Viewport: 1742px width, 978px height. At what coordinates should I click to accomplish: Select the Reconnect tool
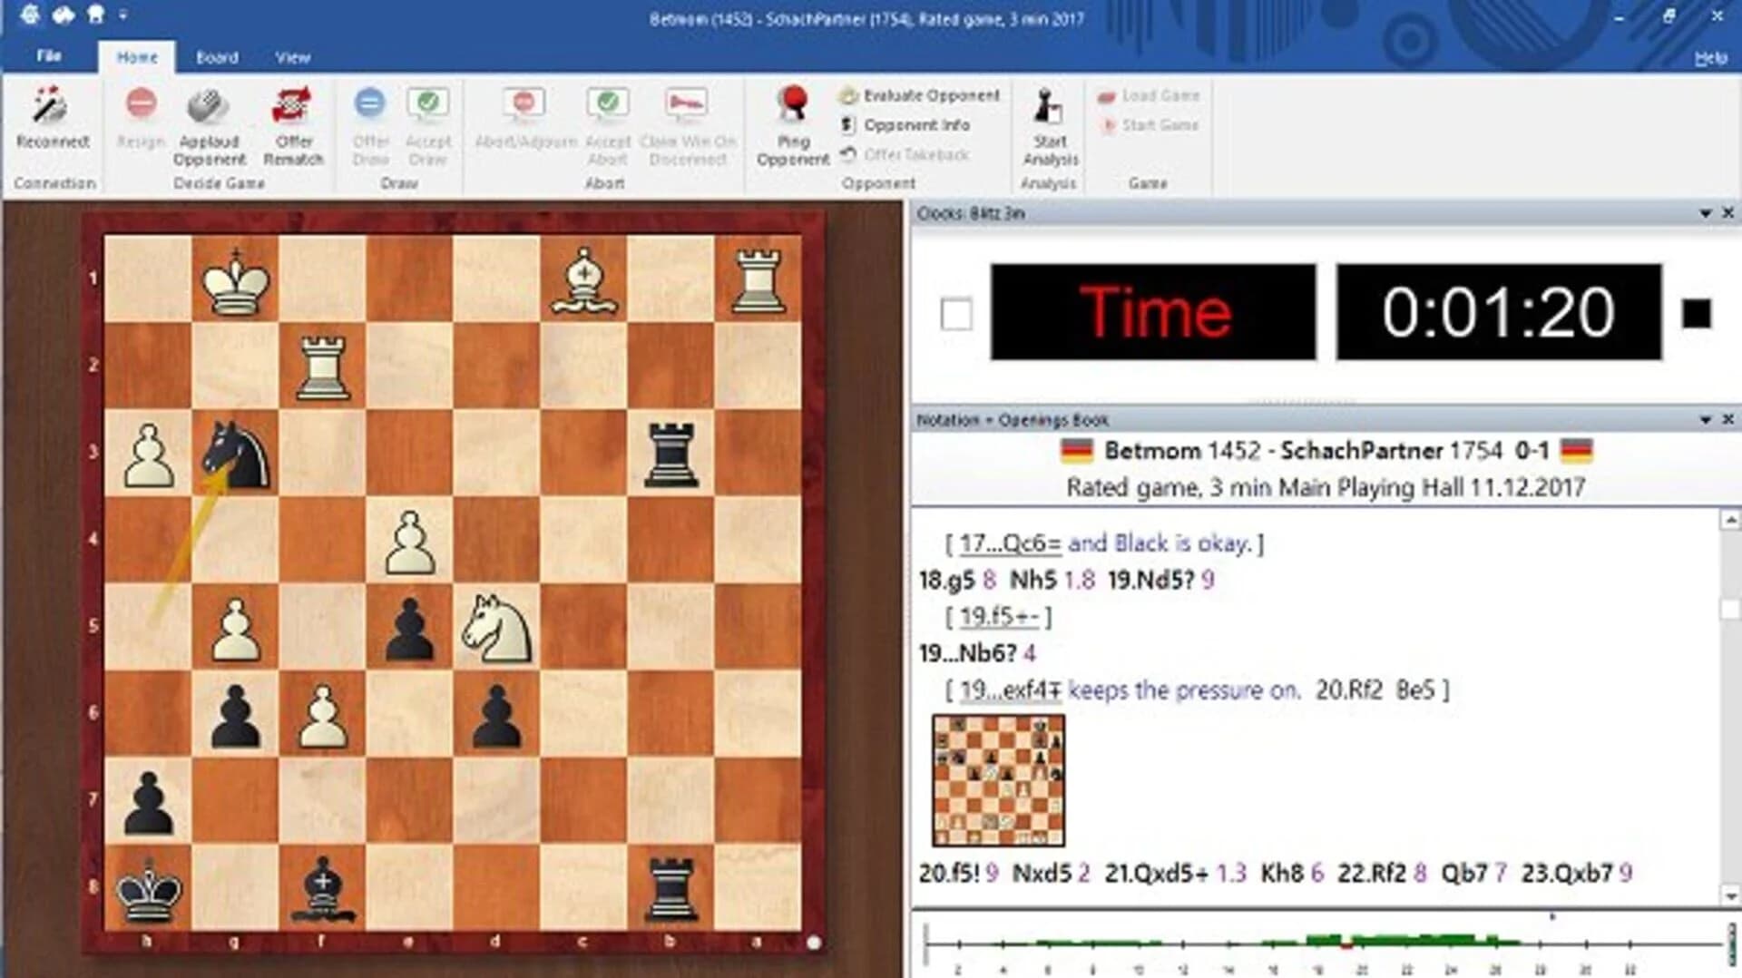pos(52,122)
